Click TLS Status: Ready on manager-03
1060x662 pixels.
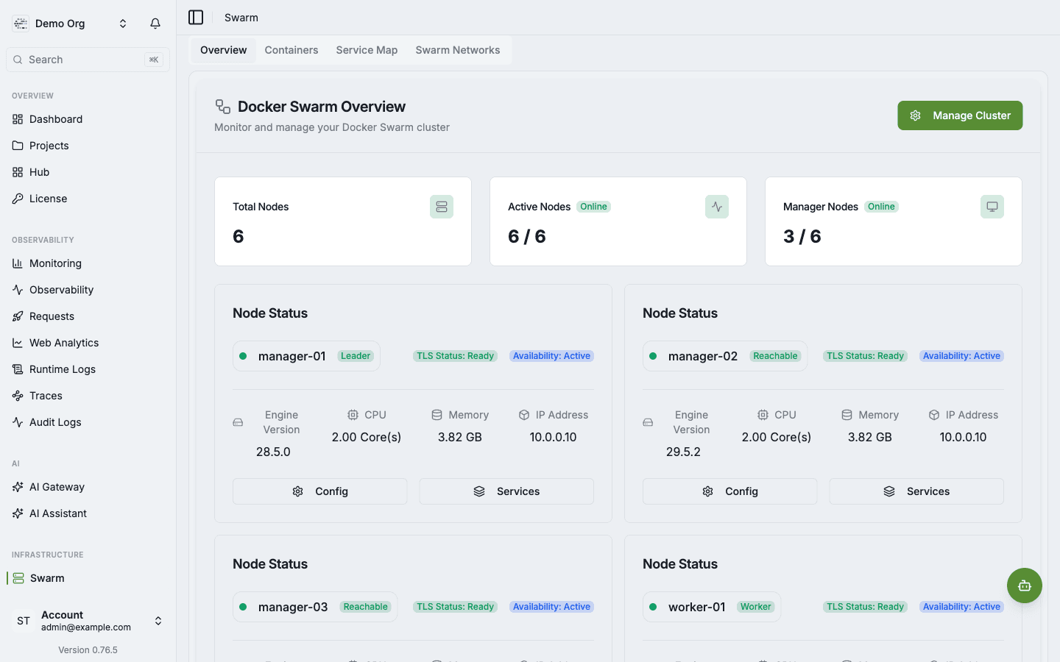pyautogui.click(x=455, y=607)
